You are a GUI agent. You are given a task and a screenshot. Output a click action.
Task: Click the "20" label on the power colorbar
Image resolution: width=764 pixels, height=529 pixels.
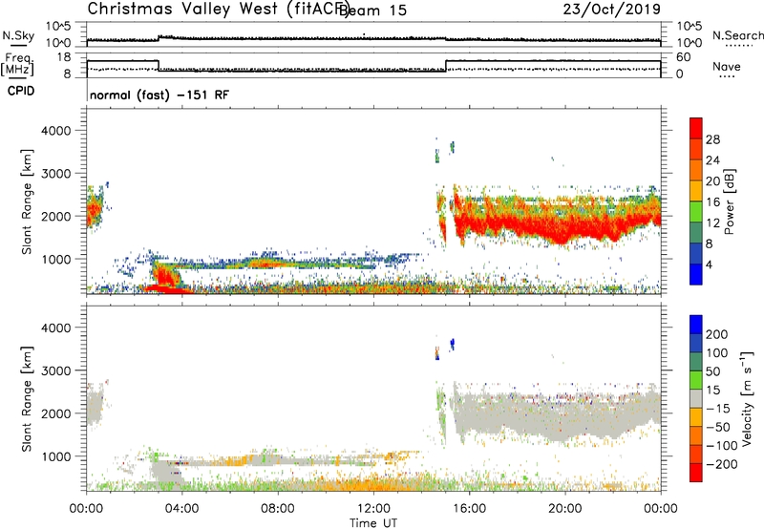click(712, 181)
